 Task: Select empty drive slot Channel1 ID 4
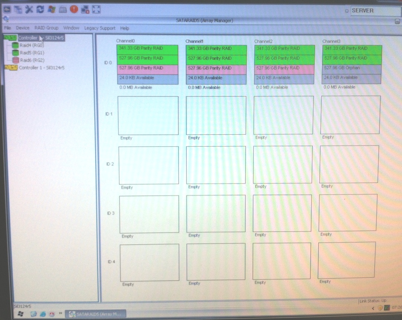point(216,262)
